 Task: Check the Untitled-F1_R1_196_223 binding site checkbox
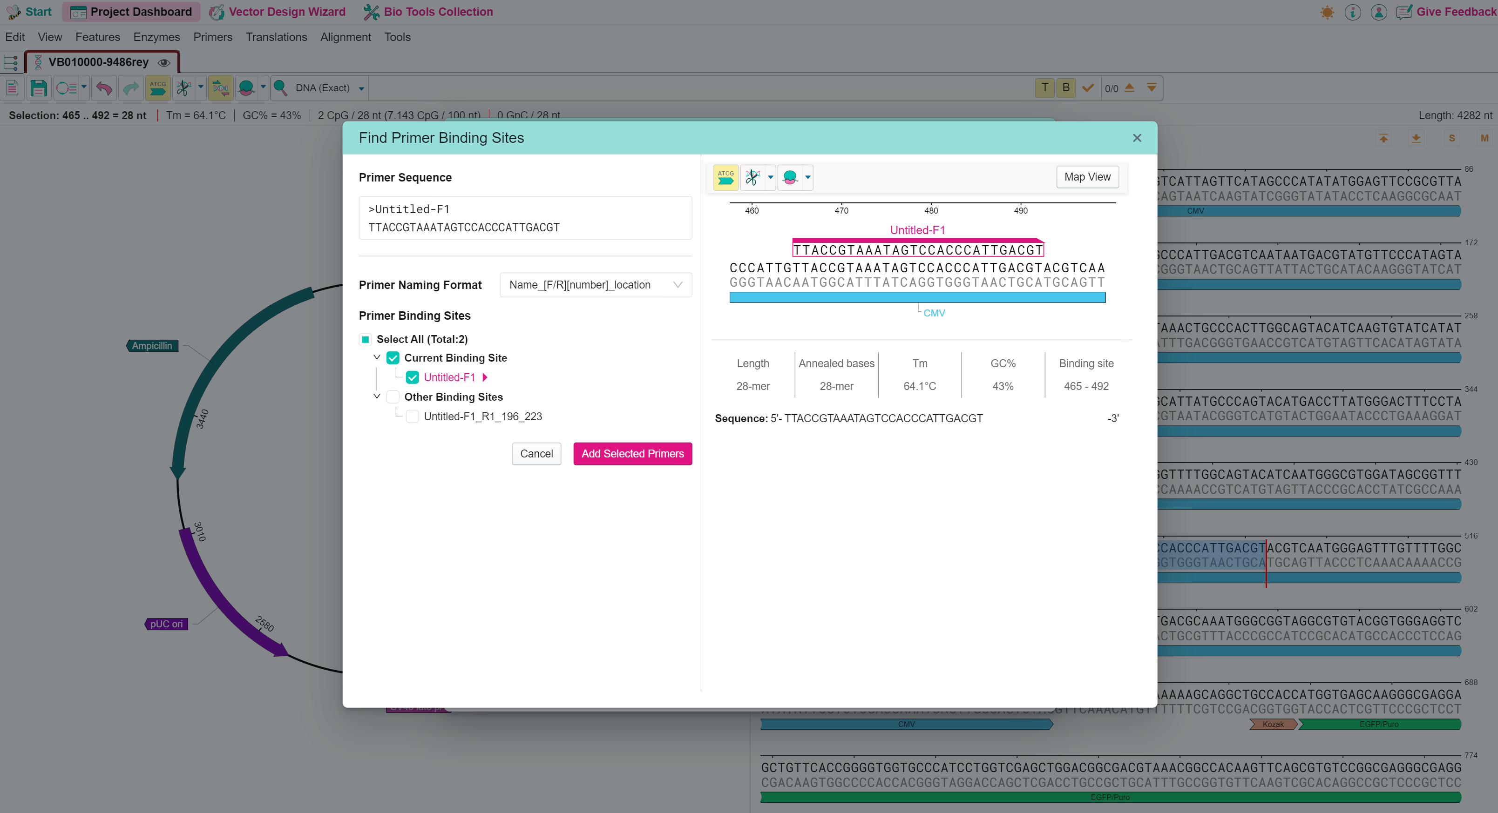coord(412,417)
